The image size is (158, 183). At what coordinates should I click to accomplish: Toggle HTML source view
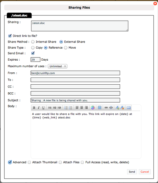(x=129, y=108)
